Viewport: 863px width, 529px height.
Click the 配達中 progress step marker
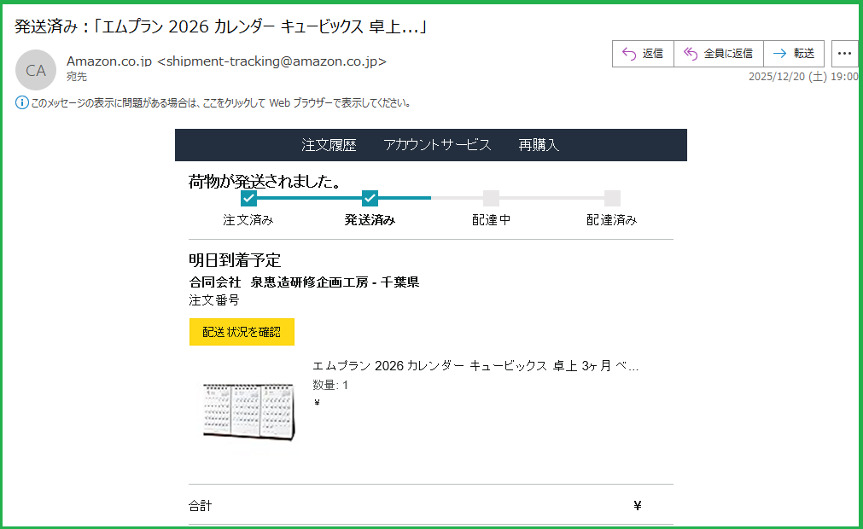tap(491, 199)
